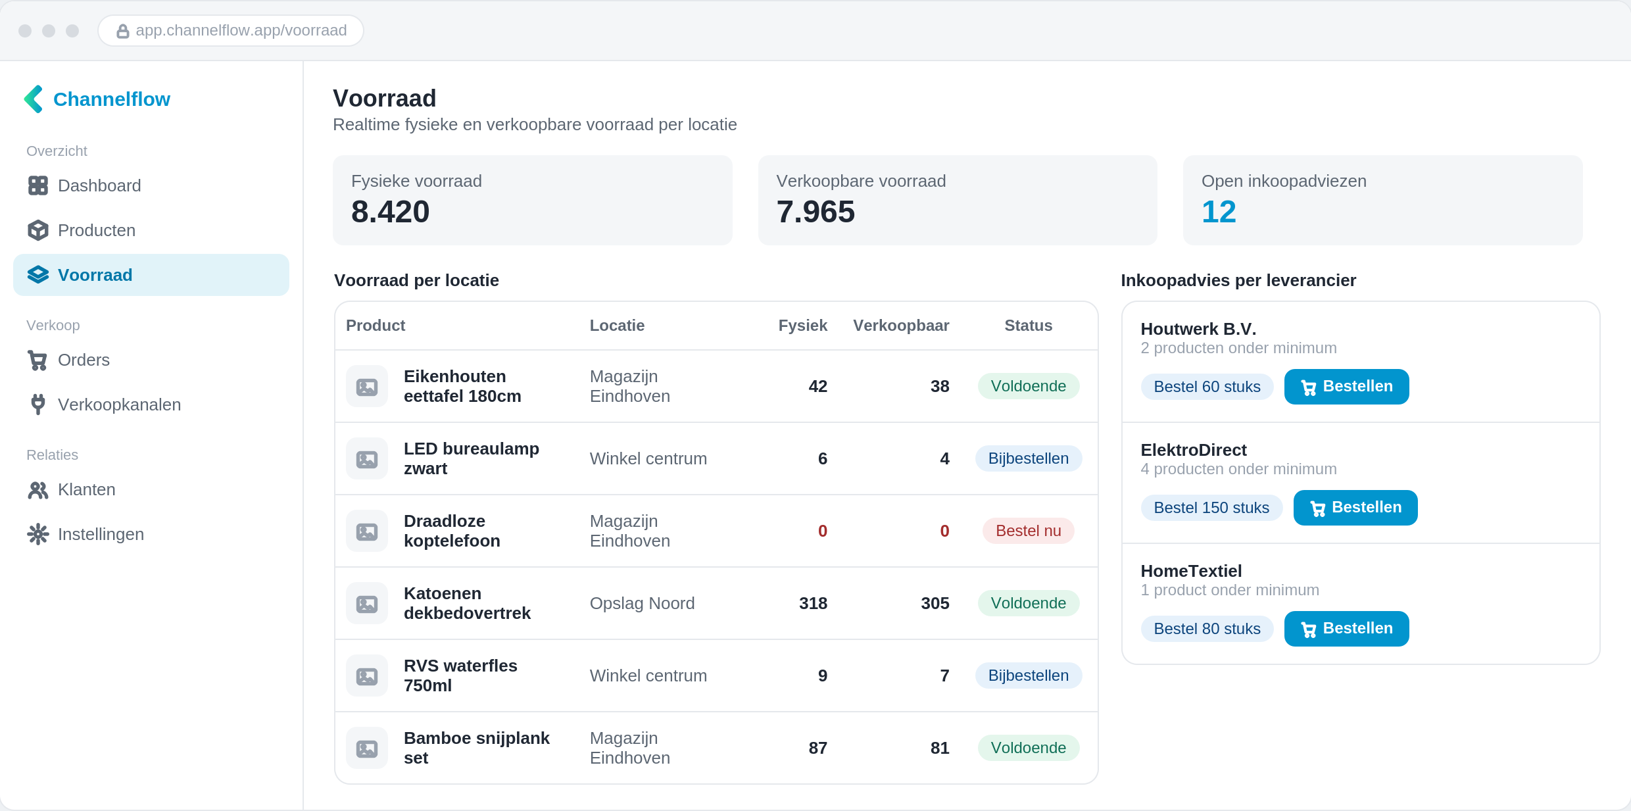Click the Orders shopping cart icon

[x=38, y=360]
